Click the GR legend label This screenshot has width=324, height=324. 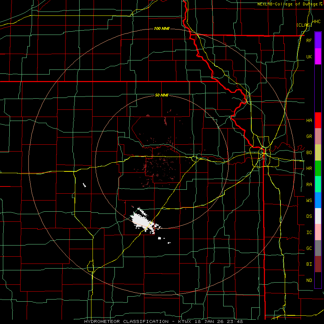309,136
